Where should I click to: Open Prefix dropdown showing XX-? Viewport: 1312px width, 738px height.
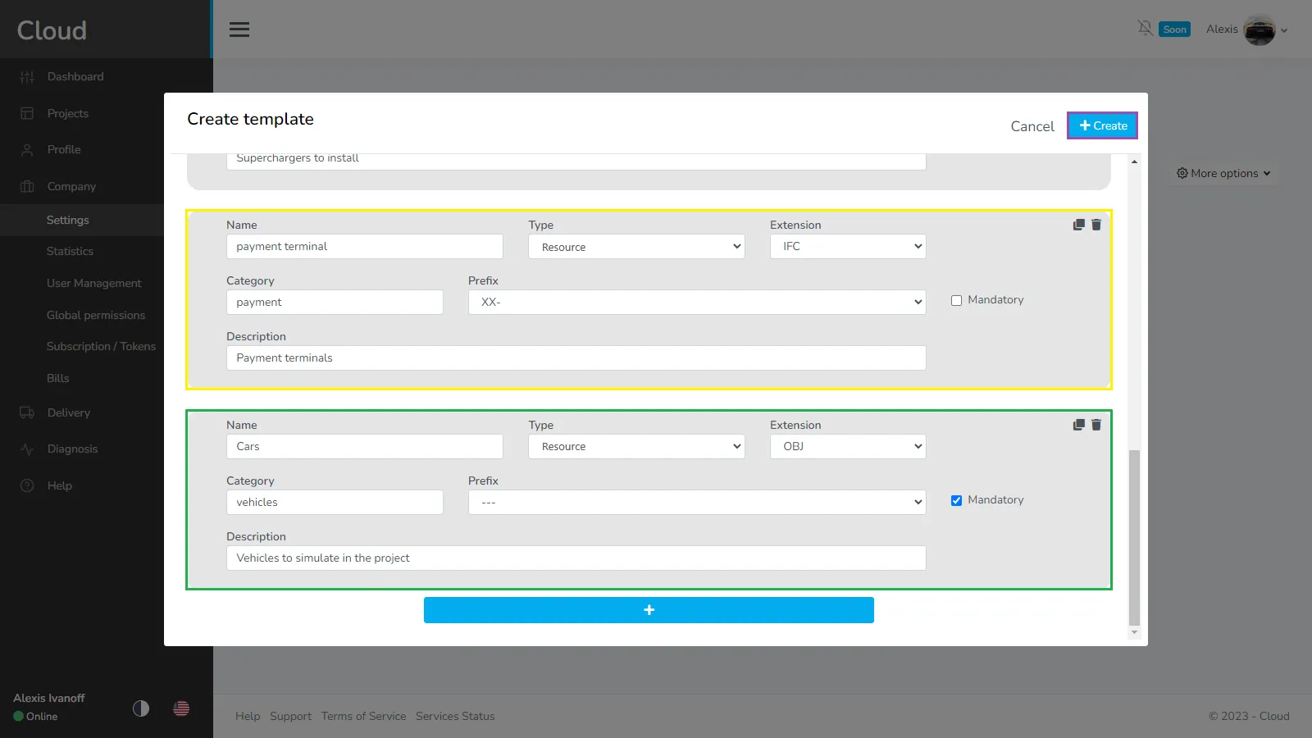[x=697, y=303]
